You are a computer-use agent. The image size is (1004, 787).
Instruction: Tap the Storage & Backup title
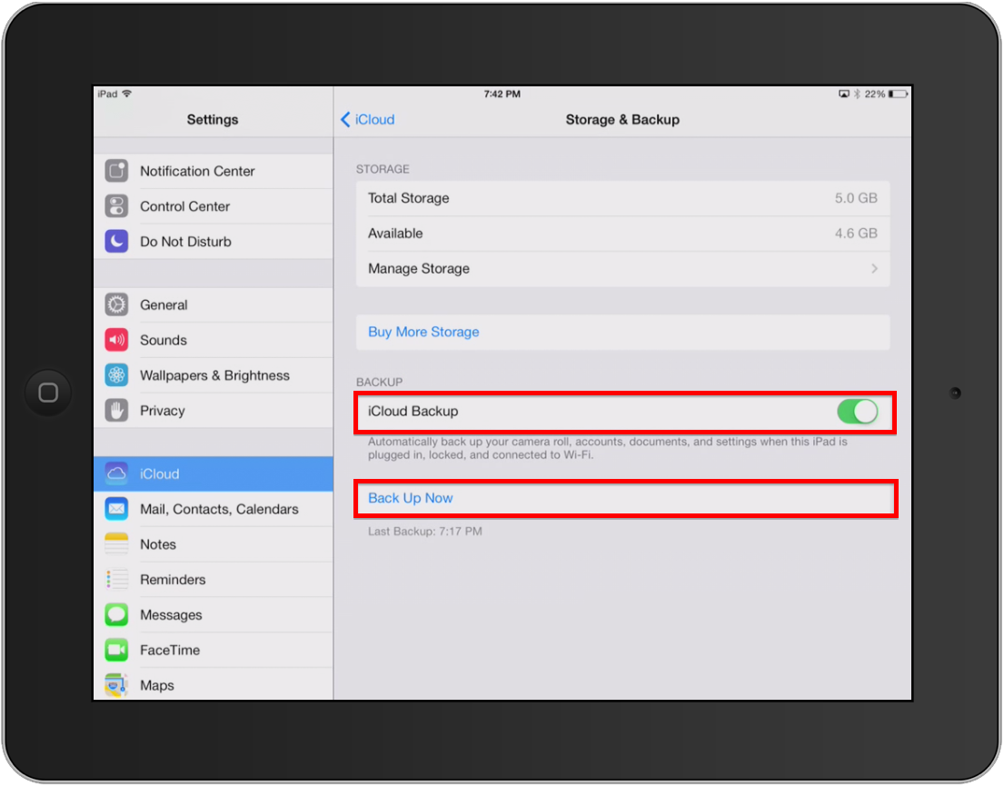pyautogui.click(x=622, y=120)
